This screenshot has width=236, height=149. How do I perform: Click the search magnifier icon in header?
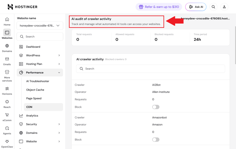213,7
